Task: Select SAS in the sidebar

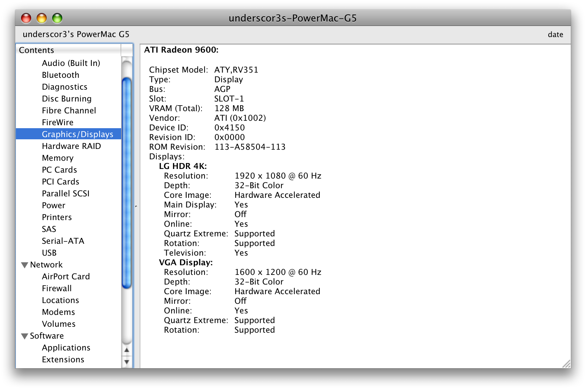Action: (x=49, y=229)
